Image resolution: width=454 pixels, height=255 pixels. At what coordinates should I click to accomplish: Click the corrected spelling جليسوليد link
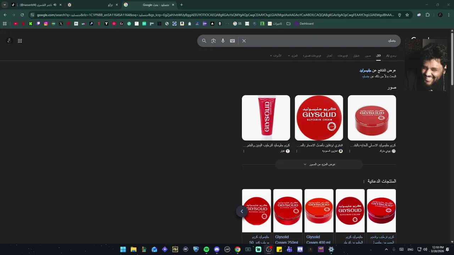365,70
